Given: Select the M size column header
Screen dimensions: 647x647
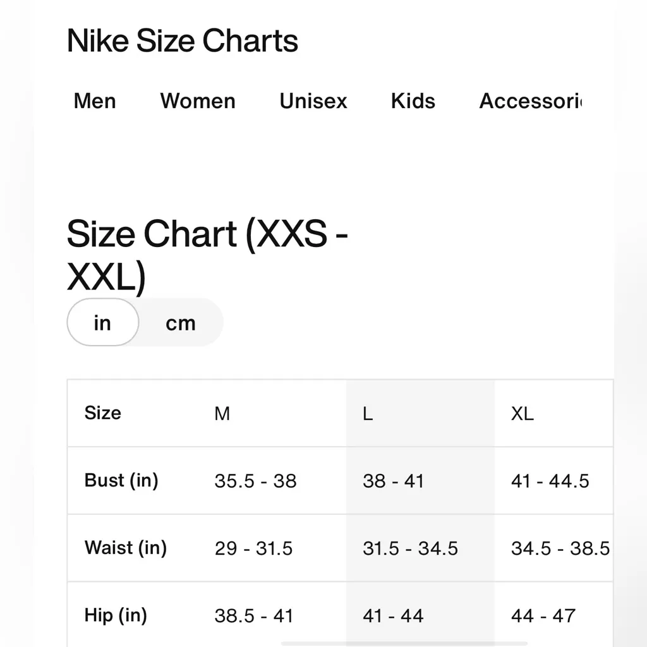Looking at the screenshot, I should point(222,414).
